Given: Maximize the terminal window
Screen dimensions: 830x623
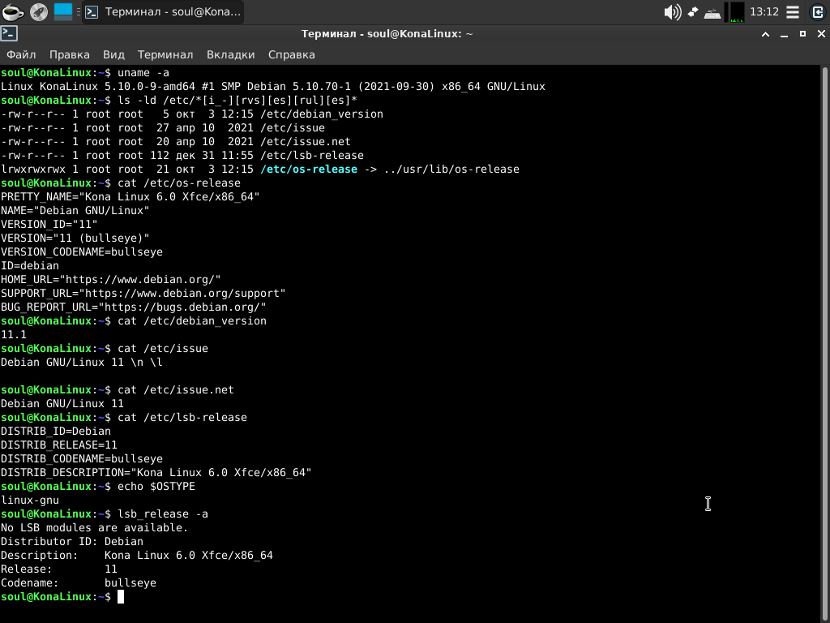Looking at the screenshot, I should point(803,34).
